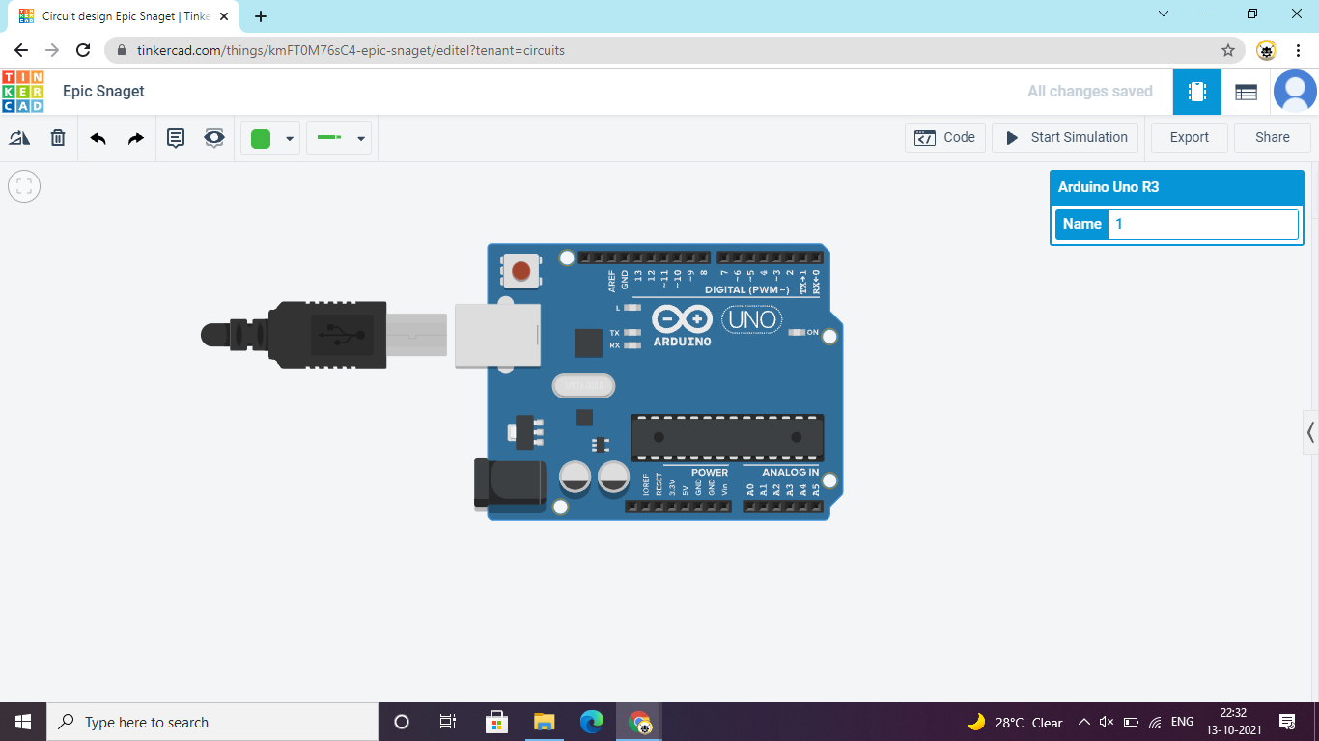Open the Windows Start menu
This screenshot has width=1319, height=741.
click(23, 722)
